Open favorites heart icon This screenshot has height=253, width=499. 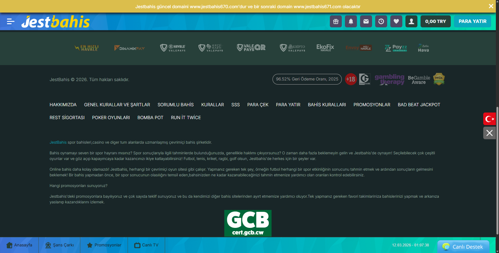[x=396, y=21]
